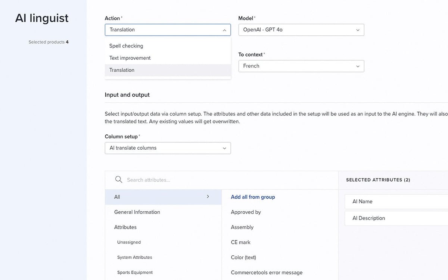
Task: Click the chevron arrow beside the All group
Action: 208,196
